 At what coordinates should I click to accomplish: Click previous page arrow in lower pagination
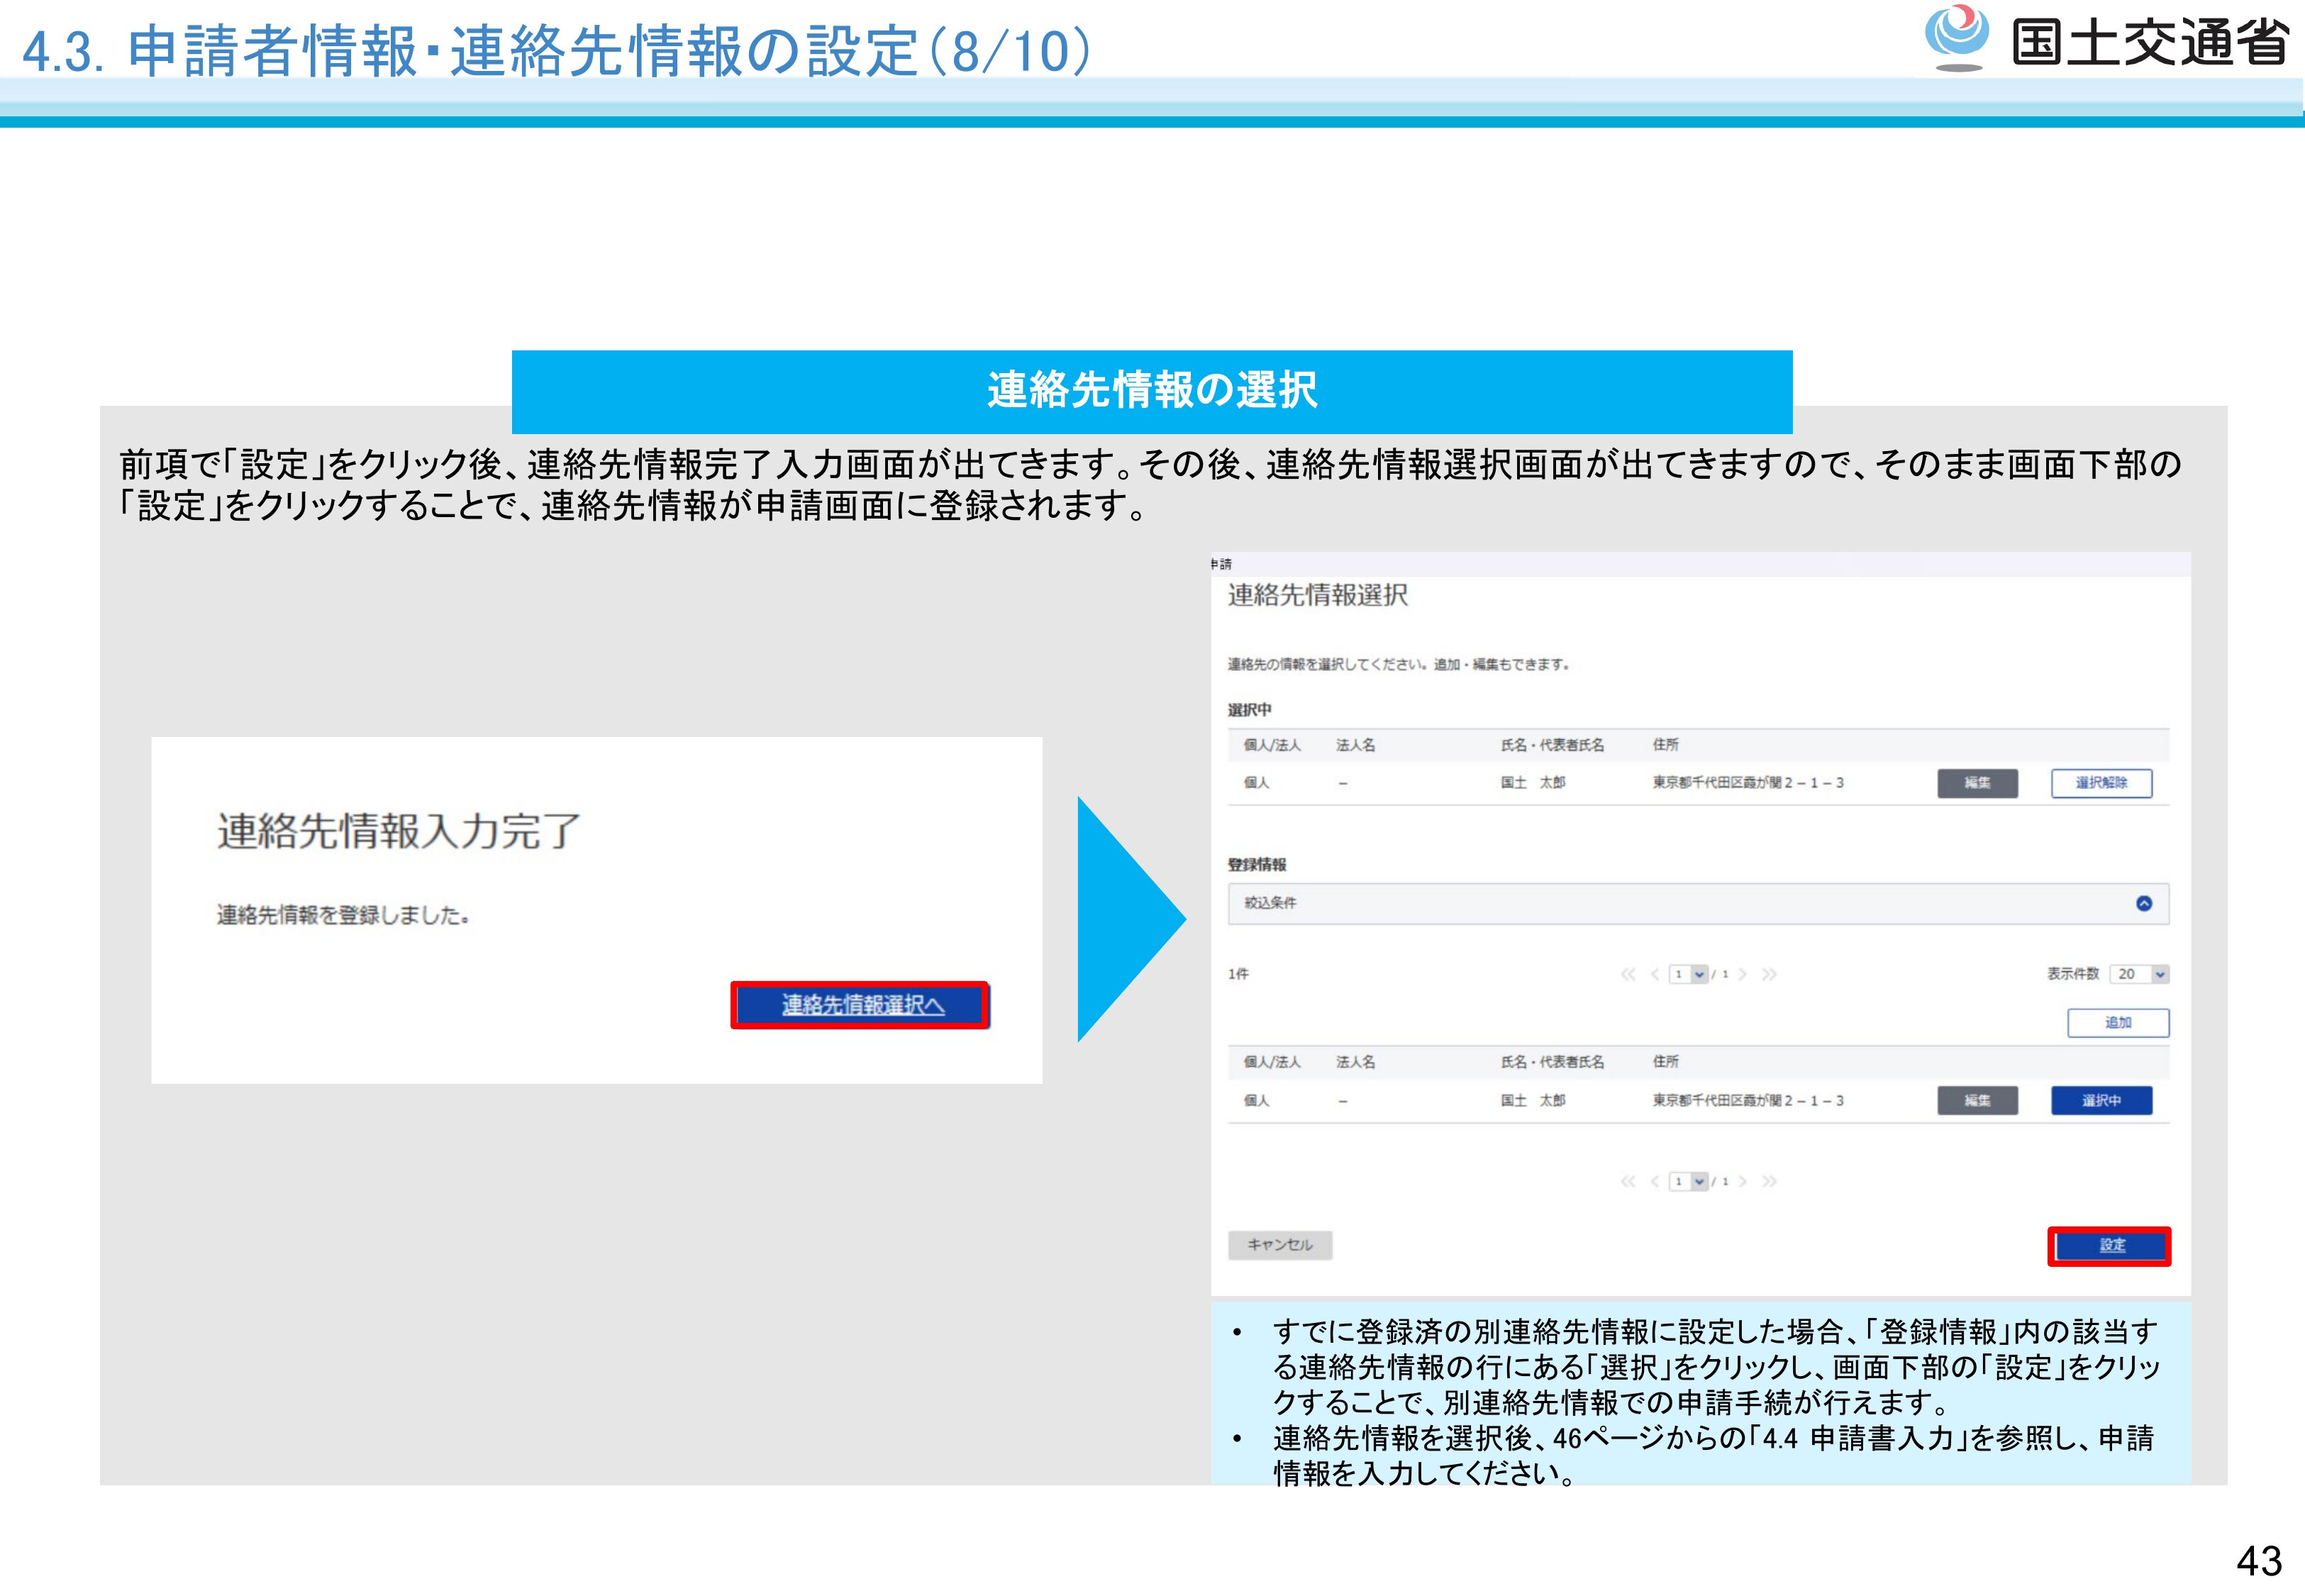1655,1181
